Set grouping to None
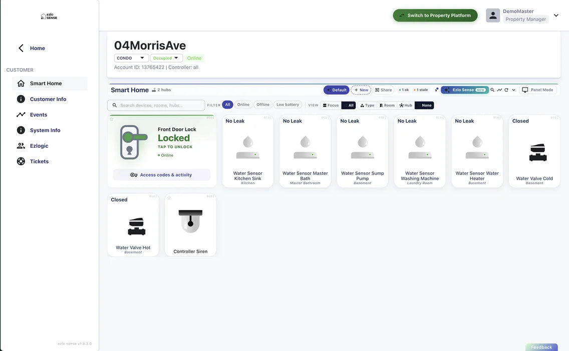Screen dimensions: 569x351 click(x=424, y=106)
